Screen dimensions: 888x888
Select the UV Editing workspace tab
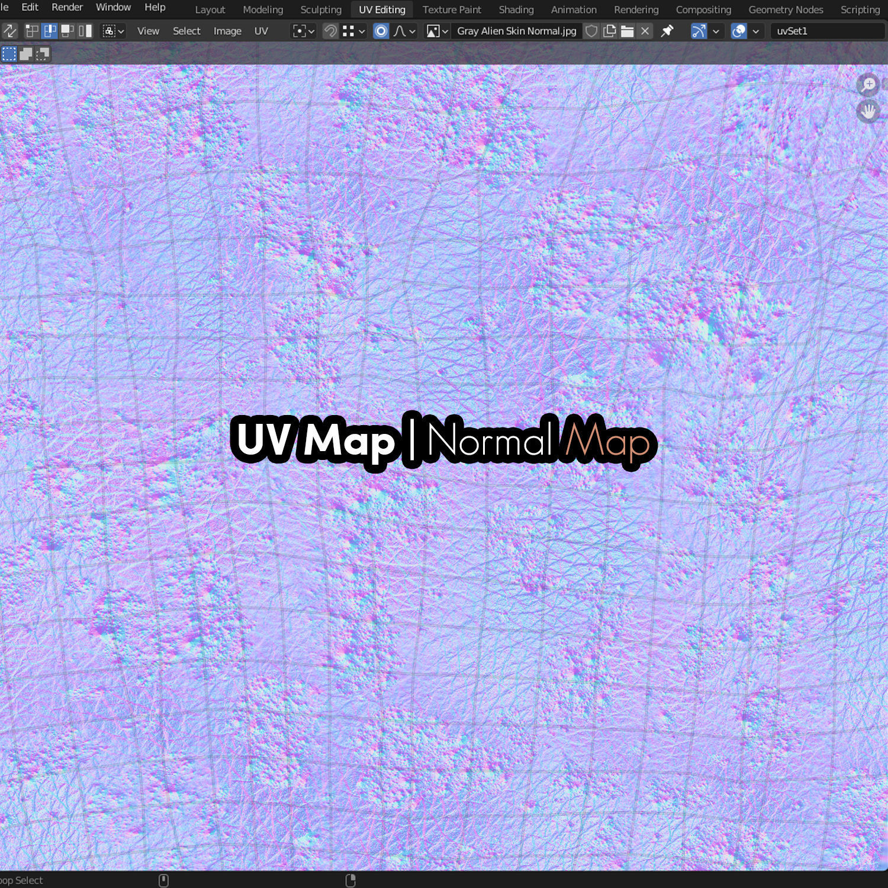pos(382,9)
